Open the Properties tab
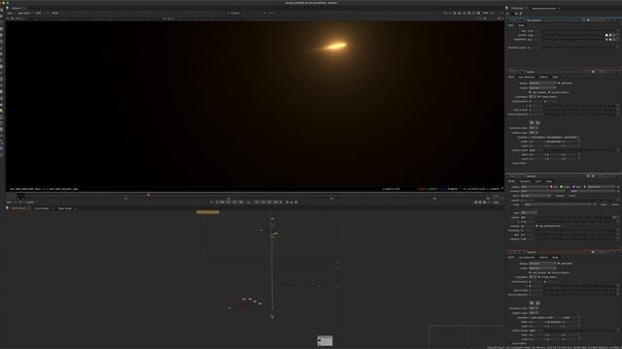The height and width of the screenshot is (349, 622). (517, 8)
